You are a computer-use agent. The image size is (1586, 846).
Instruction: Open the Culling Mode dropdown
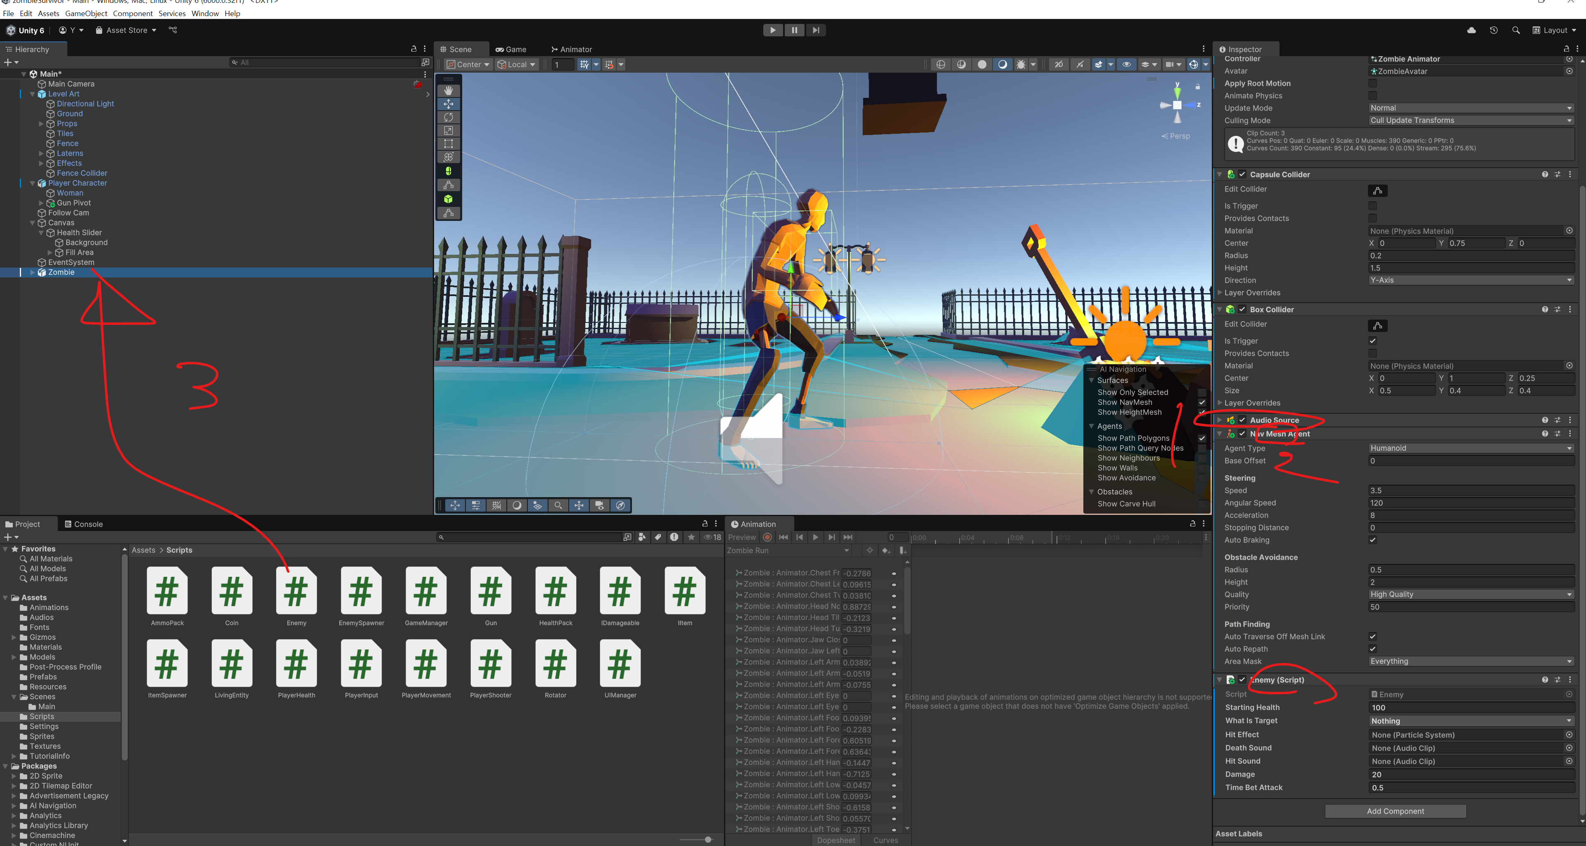coord(1470,121)
